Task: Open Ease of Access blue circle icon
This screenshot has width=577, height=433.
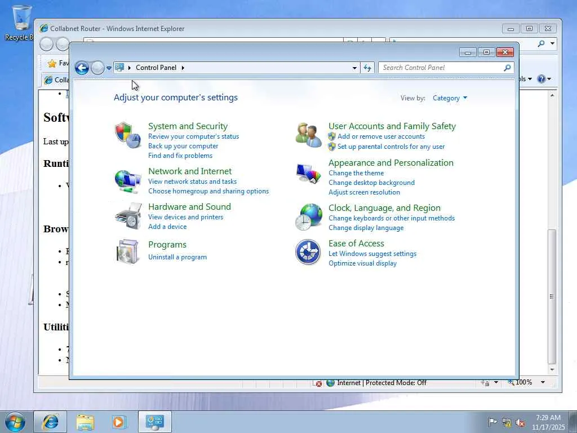Action: [x=308, y=252]
